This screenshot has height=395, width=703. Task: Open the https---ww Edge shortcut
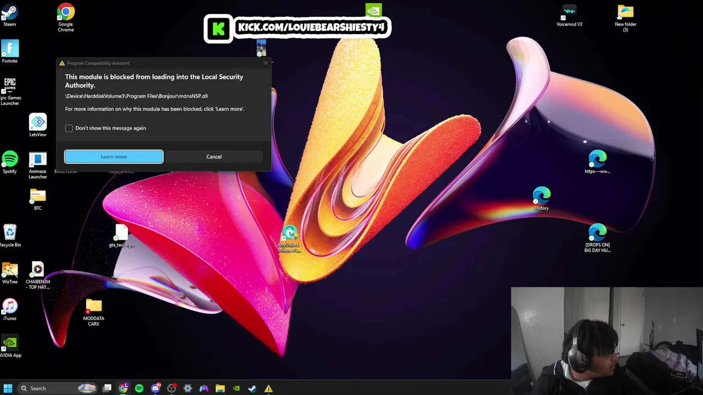pyautogui.click(x=597, y=162)
